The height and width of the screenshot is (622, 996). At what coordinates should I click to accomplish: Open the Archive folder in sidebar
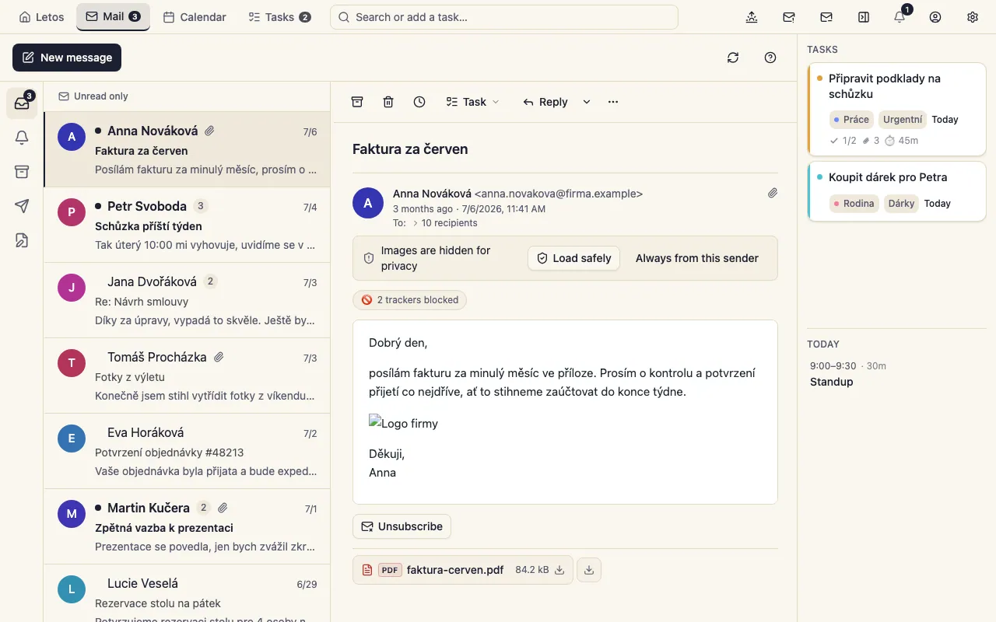coord(22,172)
